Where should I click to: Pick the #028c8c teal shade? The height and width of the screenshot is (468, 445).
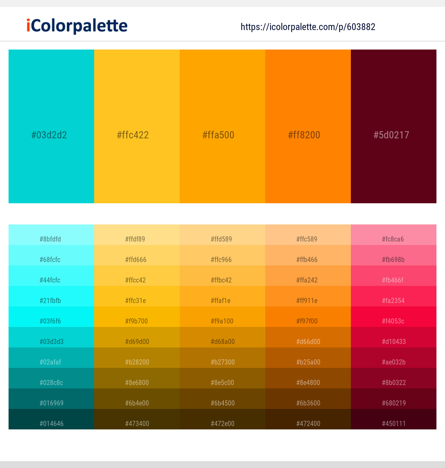pos(51,378)
